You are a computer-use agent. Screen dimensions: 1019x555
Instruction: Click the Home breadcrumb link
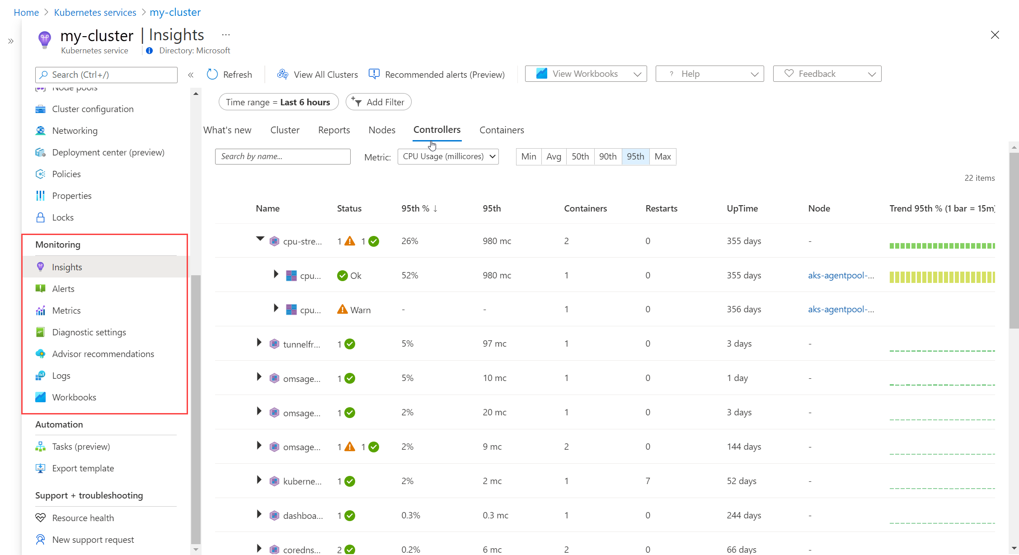coord(26,12)
